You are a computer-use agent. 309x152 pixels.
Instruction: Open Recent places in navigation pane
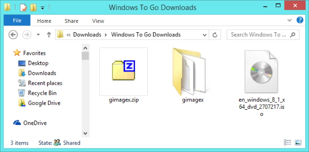45,83
